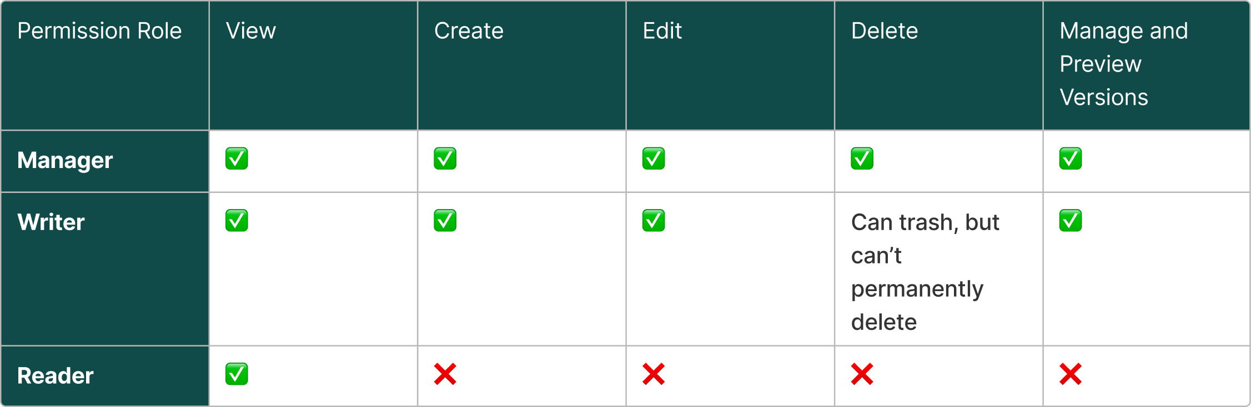The height and width of the screenshot is (407, 1251).
Task: Click the Writer Edit green checkmark
Action: (x=654, y=221)
